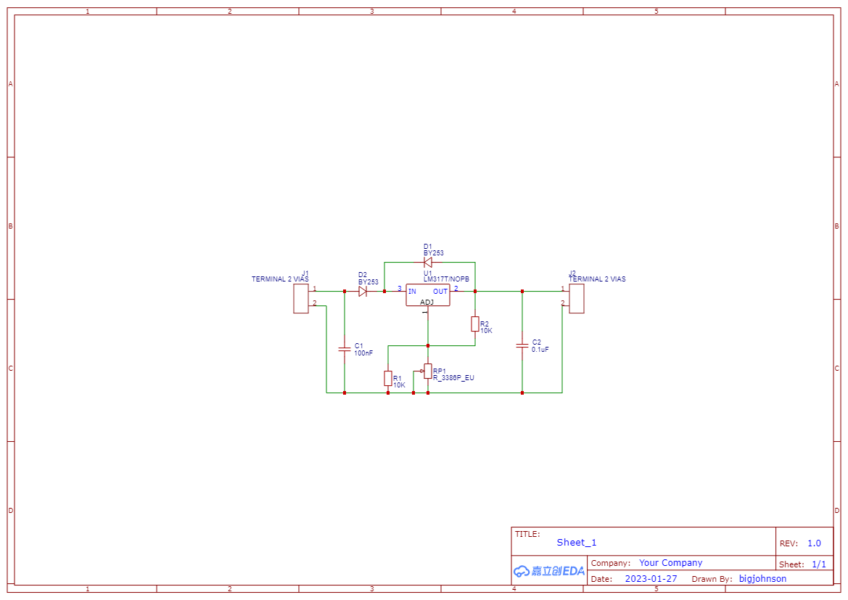Click the junction dot between R2 and ADJ wire
Image resolution: width=848 pixels, height=600 pixels.
point(428,346)
